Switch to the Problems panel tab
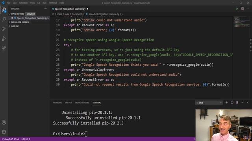 57,103
